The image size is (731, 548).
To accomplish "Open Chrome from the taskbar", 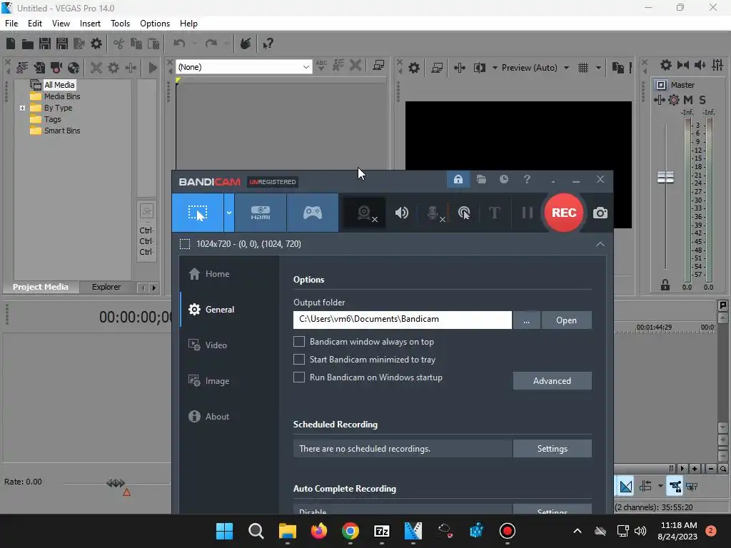I will tap(350, 531).
